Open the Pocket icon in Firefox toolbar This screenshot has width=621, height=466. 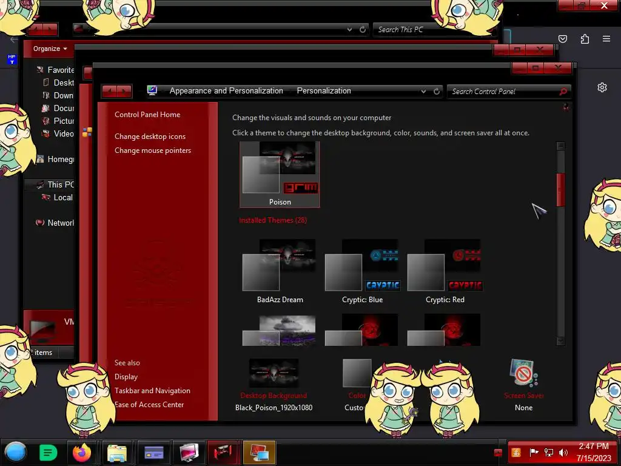(562, 39)
